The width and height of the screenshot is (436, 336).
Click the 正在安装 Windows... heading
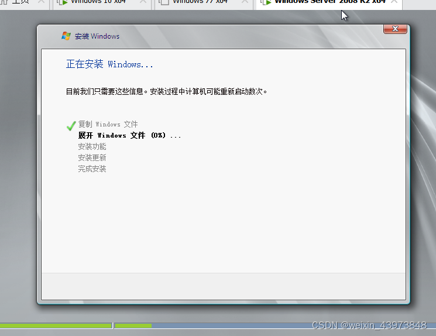coord(109,64)
